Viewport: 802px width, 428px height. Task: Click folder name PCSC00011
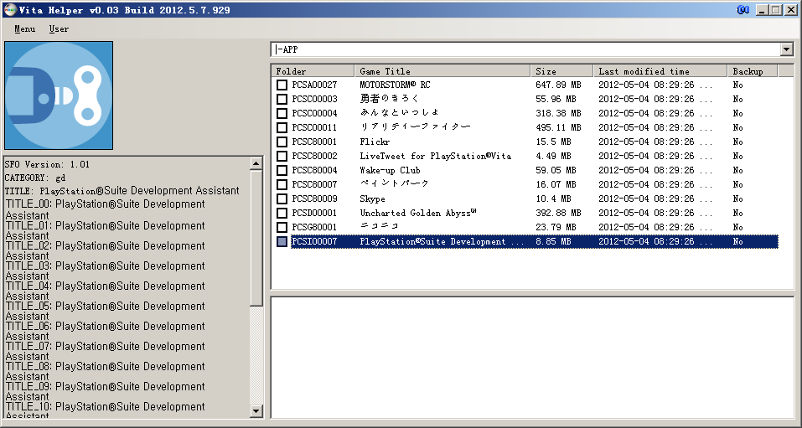(x=314, y=127)
